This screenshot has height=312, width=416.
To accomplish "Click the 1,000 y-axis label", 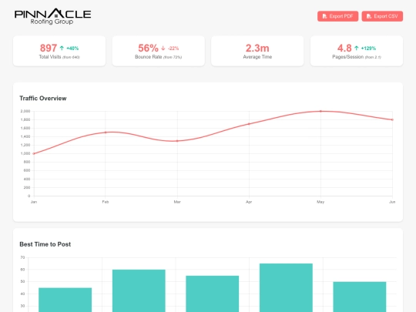I will [25, 153].
